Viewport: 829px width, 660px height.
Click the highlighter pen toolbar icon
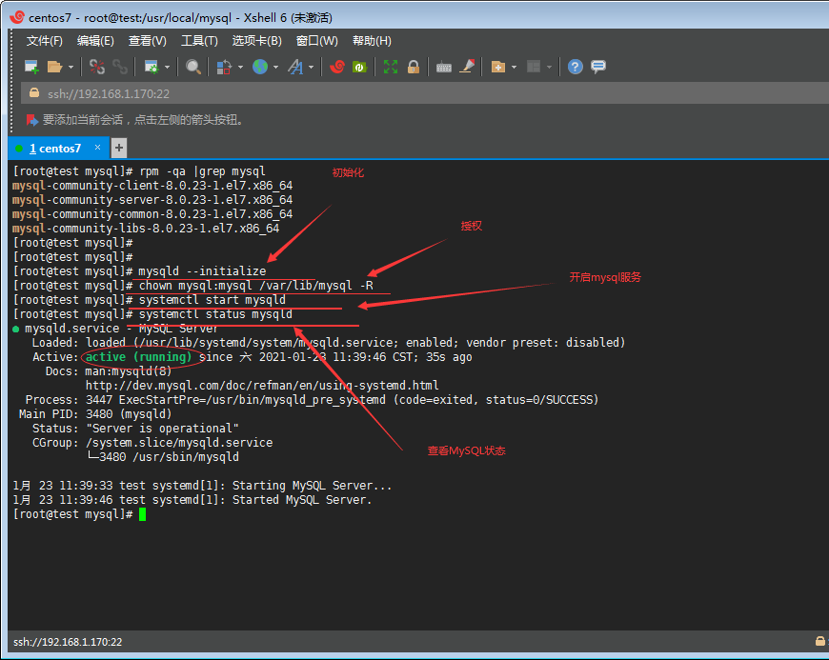point(467,67)
